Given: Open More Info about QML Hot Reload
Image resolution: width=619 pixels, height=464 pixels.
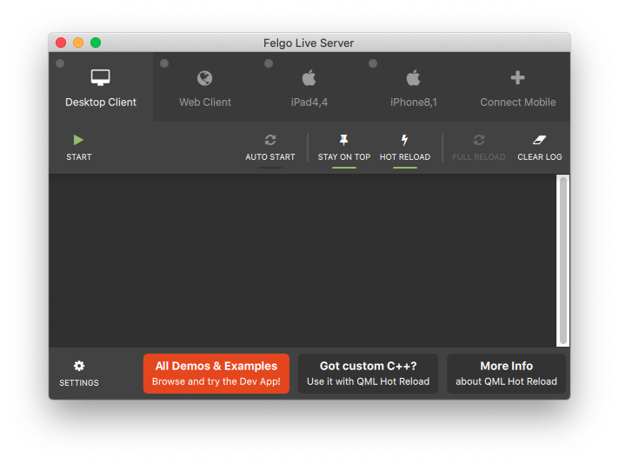Looking at the screenshot, I should click(506, 374).
